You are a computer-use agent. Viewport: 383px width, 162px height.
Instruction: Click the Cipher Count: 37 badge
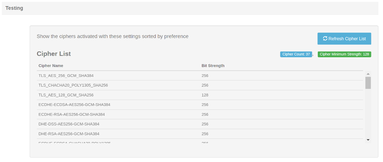(296, 54)
